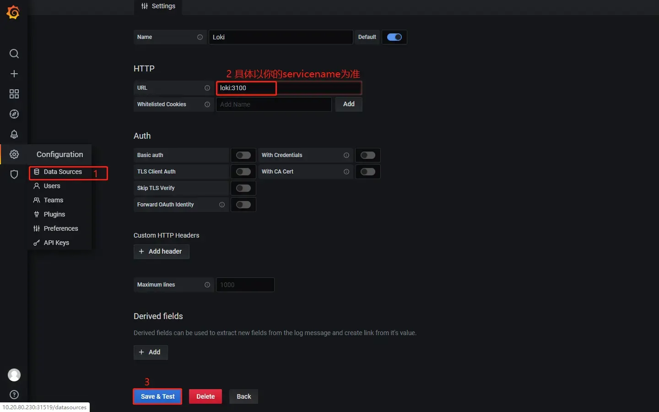Open Plugins from Configuration menu
The width and height of the screenshot is (659, 412).
coord(54,214)
